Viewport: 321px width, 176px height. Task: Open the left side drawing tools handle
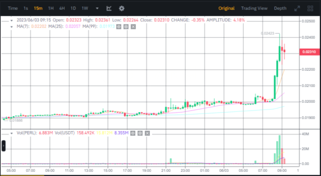pyautogui.click(x=4, y=146)
